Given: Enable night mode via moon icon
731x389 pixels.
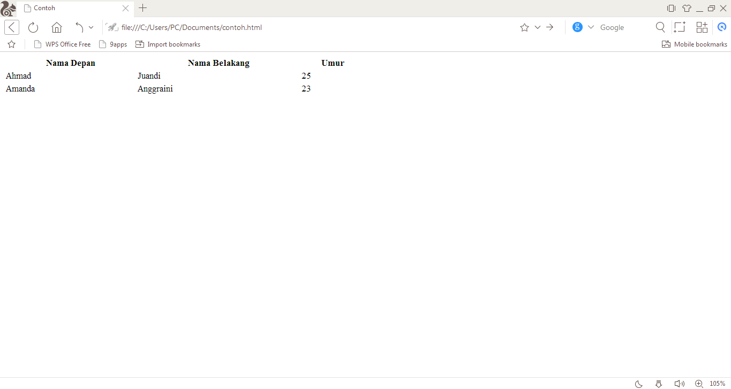Looking at the screenshot, I should [638, 384].
